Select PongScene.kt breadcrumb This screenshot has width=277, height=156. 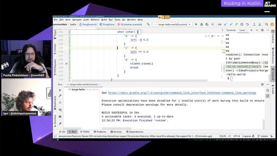88,24
